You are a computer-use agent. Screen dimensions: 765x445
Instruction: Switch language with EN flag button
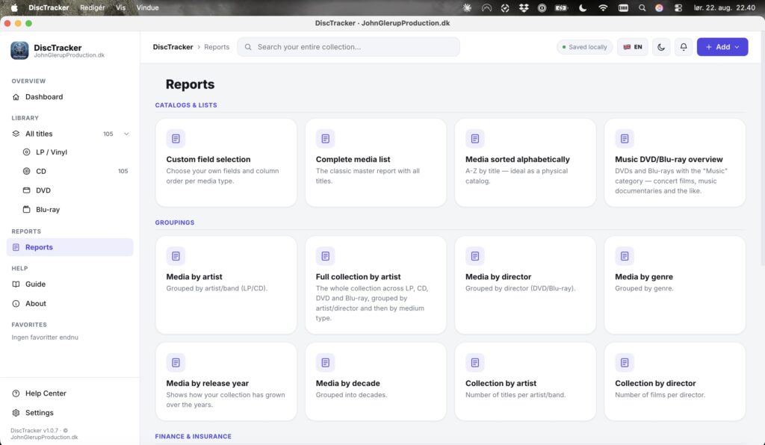click(x=633, y=47)
